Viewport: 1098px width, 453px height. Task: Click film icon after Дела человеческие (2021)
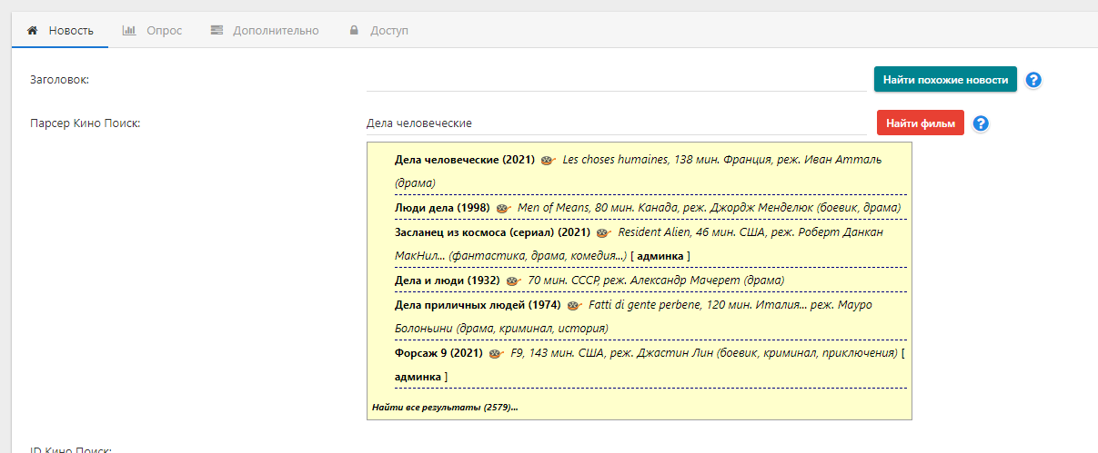(548, 161)
